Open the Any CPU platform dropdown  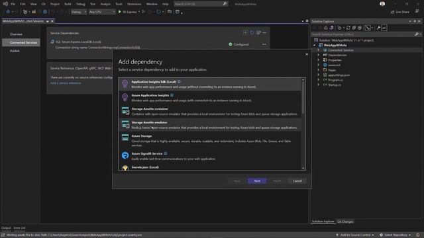(101, 12)
